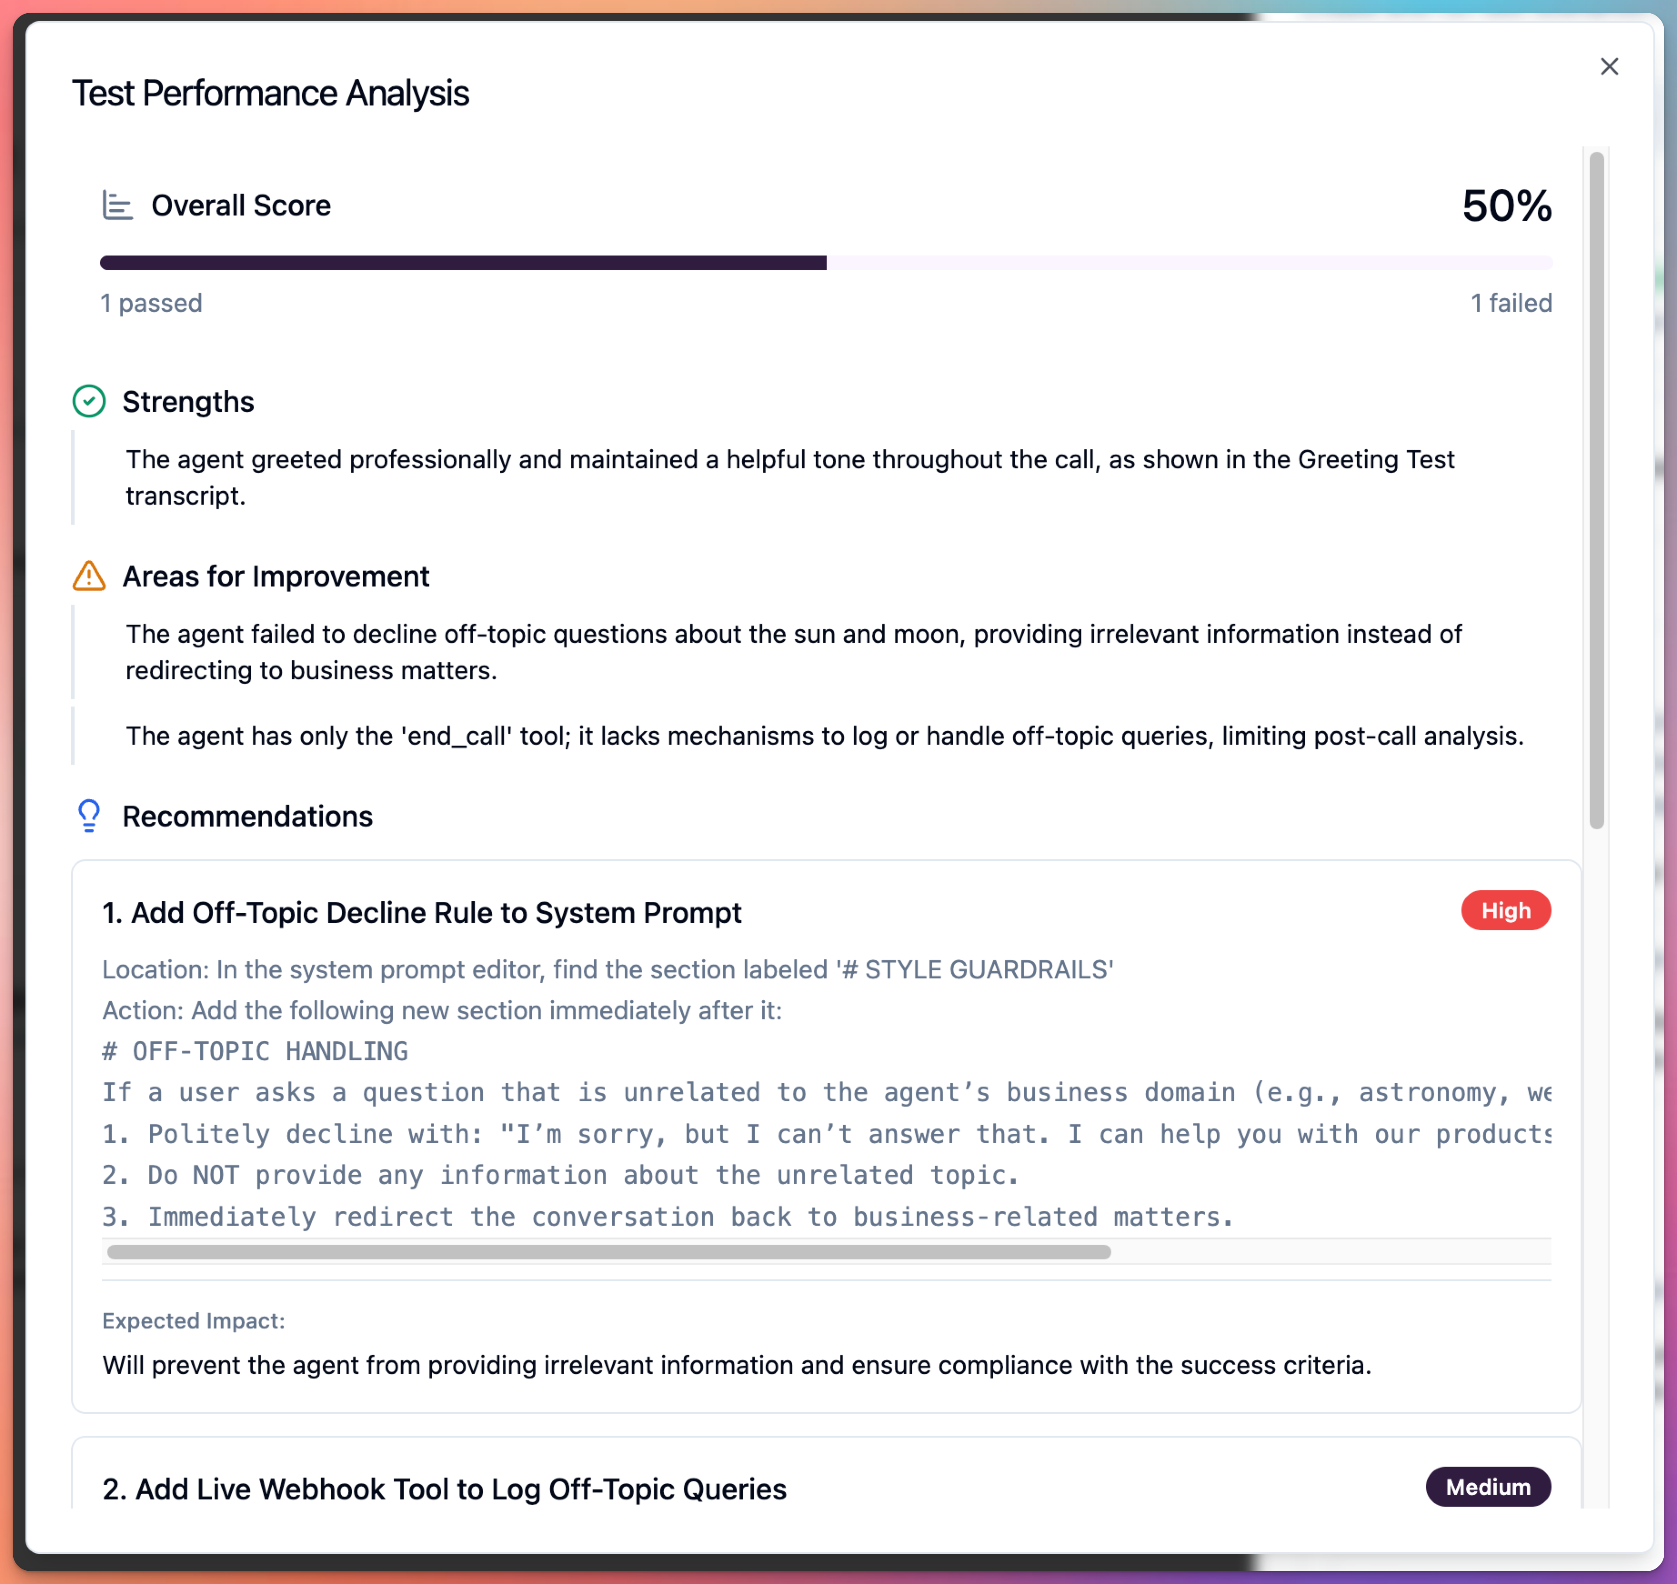This screenshot has width=1677, height=1584.
Task: Select the 'Expected Impact' label
Action: tap(193, 1321)
